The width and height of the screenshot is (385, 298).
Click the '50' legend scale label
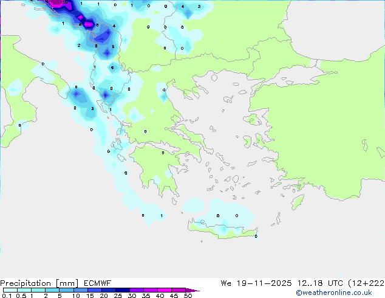click(188, 296)
